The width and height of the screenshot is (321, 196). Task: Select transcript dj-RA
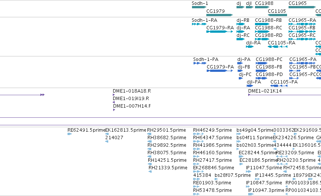coord(240,32)
